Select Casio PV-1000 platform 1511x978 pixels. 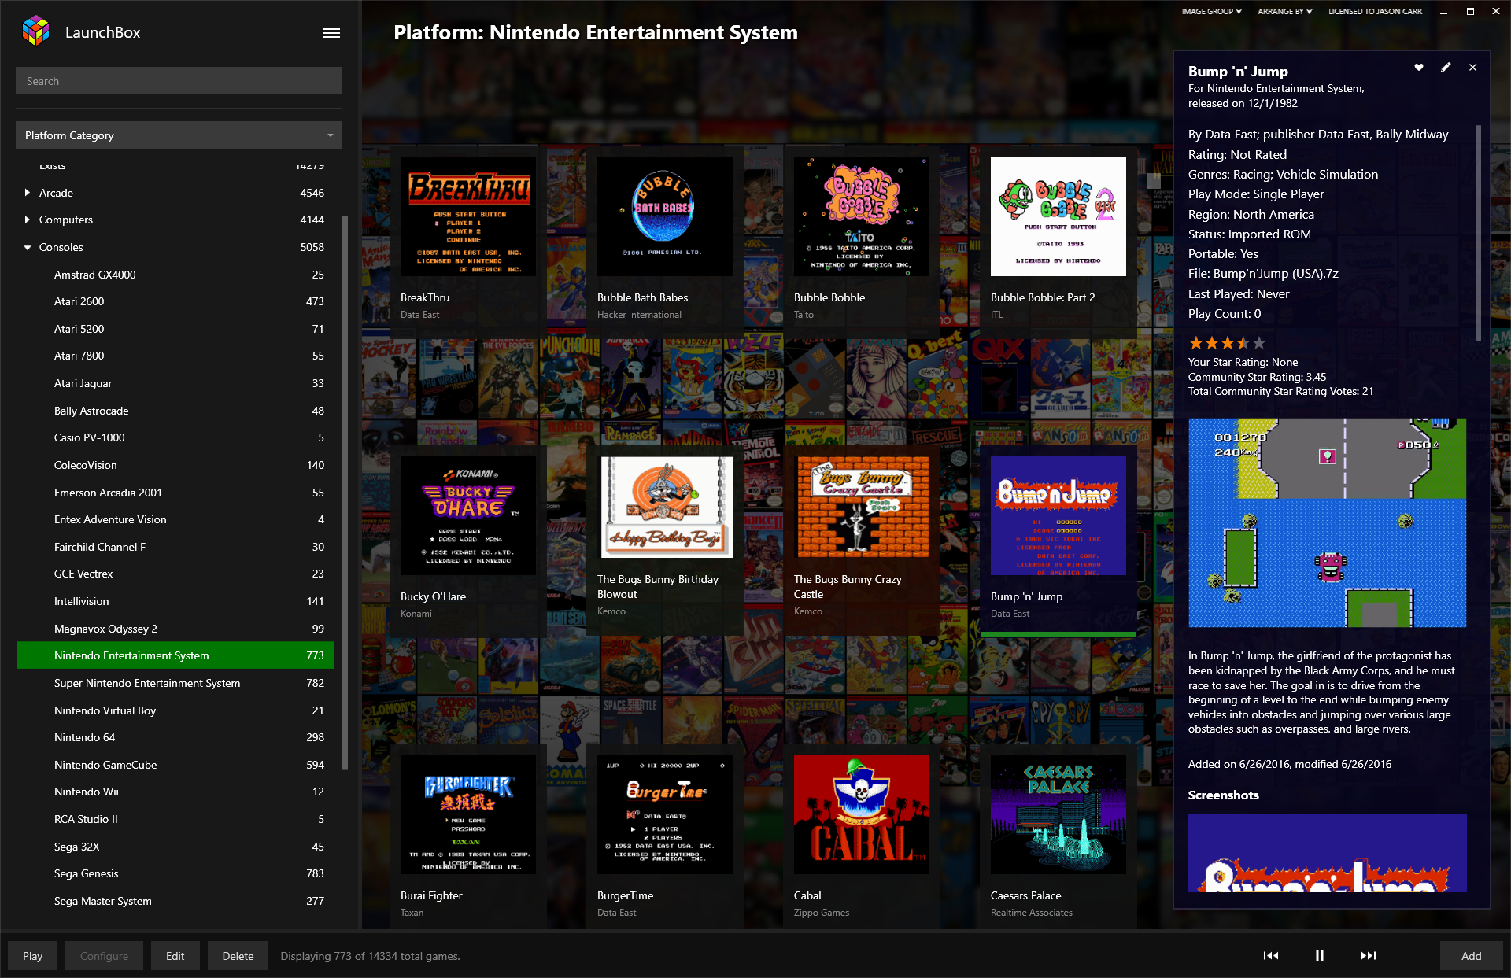click(x=175, y=437)
